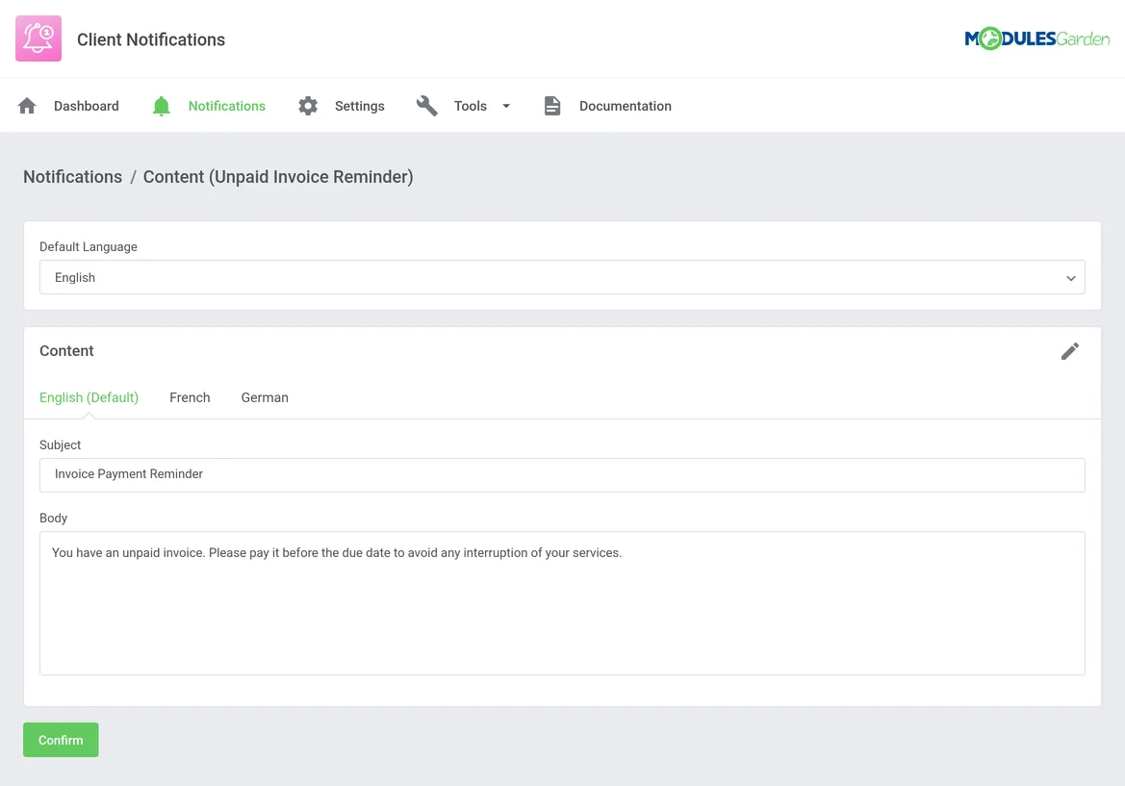Go to the Settings menu item

pos(360,106)
